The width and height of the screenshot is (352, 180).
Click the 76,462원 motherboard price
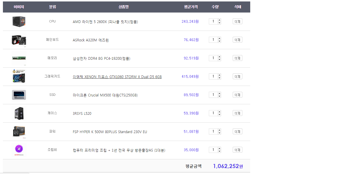point(191,40)
